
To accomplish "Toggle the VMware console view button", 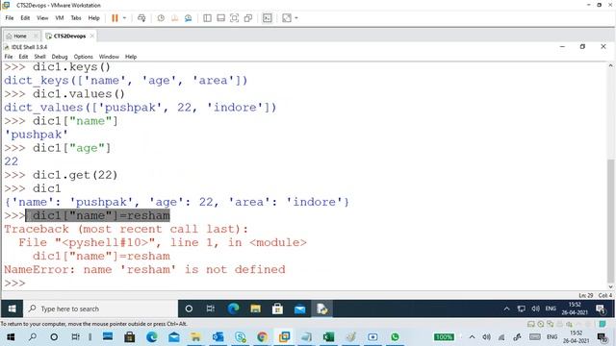I will [268, 18].
